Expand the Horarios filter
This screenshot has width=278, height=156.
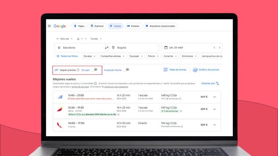point(170,56)
